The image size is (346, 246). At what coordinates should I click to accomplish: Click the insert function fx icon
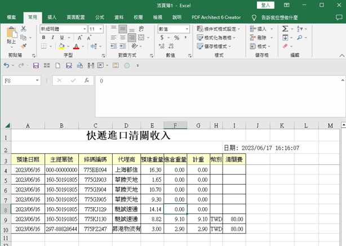click(86, 81)
